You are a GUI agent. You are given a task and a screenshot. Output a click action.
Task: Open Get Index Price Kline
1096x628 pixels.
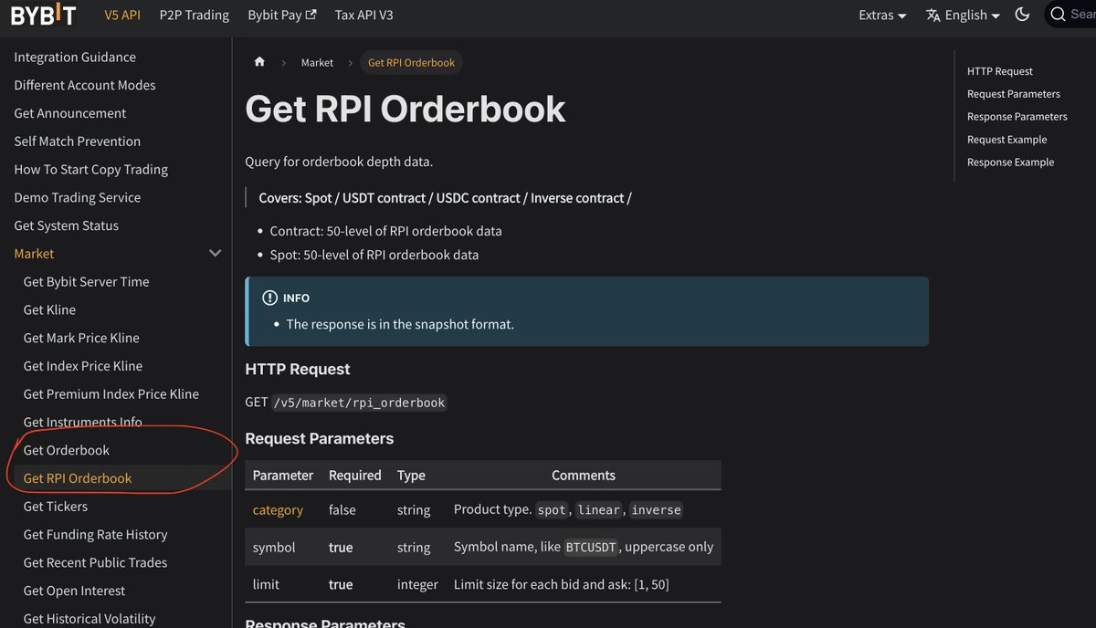(83, 366)
